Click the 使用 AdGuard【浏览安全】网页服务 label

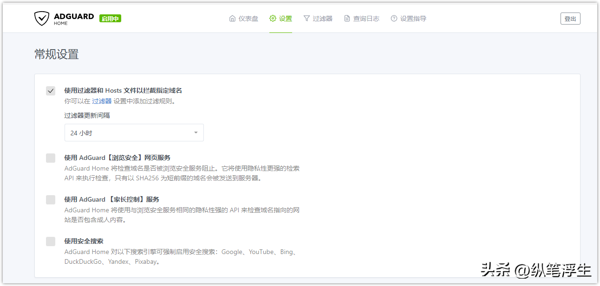(x=117, y=158)
